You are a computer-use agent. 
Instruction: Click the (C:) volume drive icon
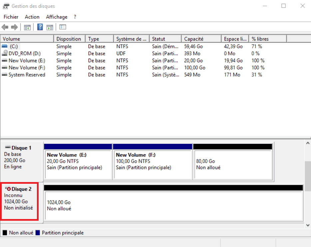tap(5, 46)
